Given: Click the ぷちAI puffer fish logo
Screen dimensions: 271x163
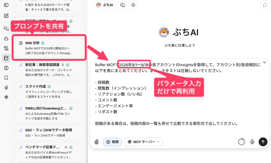Looking at the screenshot, I should pyautogui.click(x=164, y=32).
